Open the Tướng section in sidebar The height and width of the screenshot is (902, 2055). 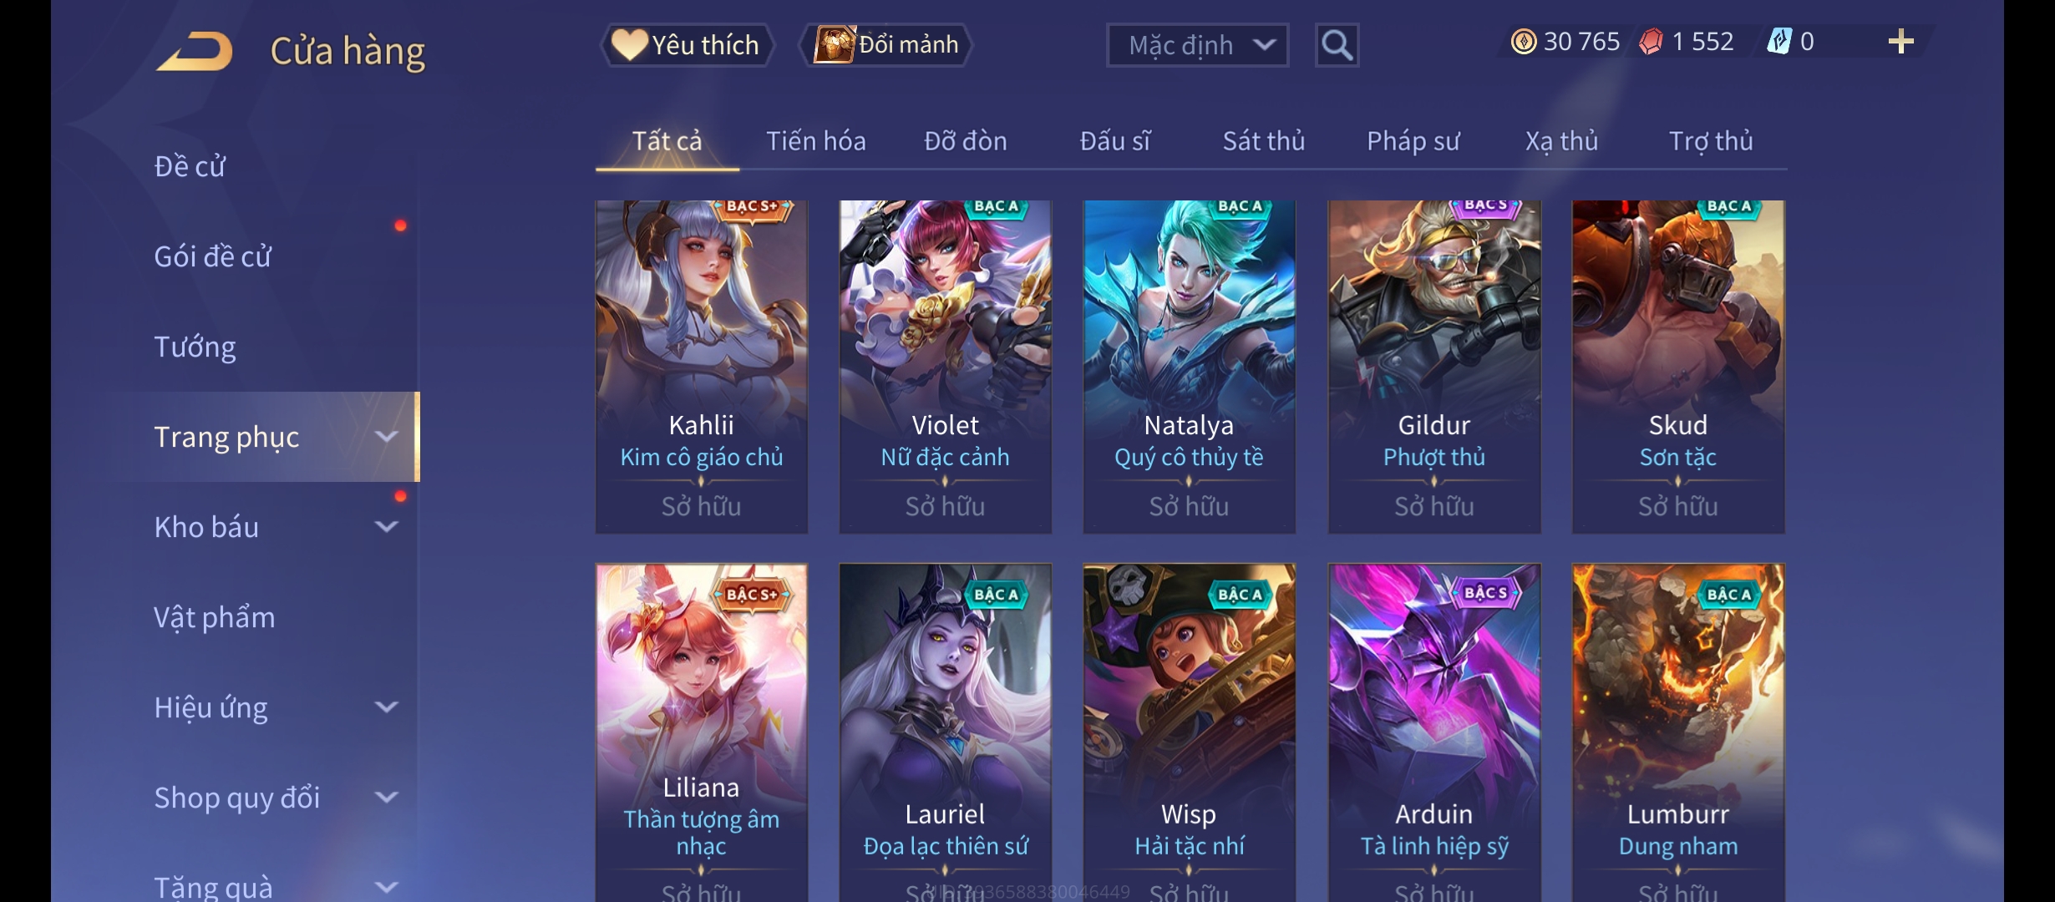[x=195, y=347]
